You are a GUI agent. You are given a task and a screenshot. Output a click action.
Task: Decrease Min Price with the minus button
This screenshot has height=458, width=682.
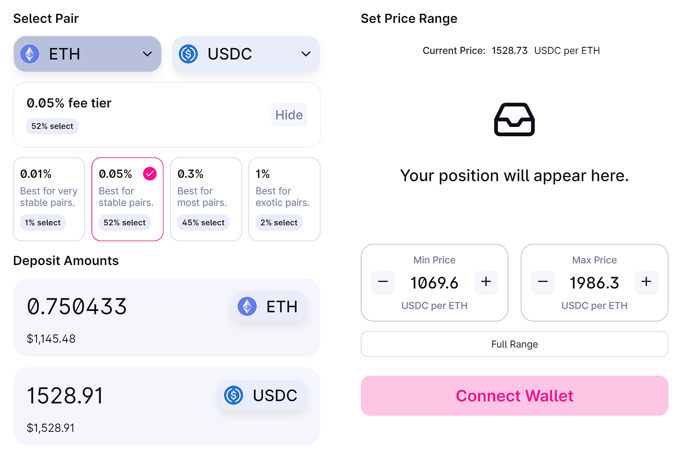[383, 282]
